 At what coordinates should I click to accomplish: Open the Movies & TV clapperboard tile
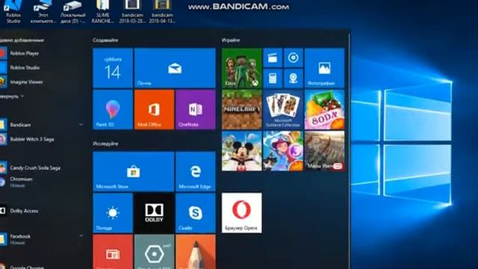click(x=273, y=58)
